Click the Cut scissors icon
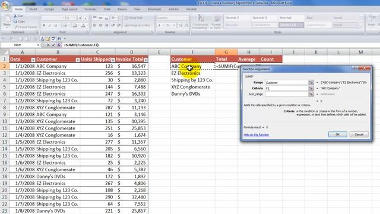 coord(15,16)
